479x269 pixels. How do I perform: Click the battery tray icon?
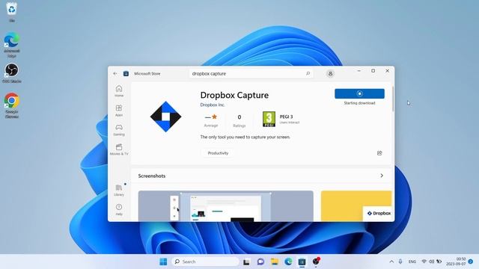[x=439, y=262]
